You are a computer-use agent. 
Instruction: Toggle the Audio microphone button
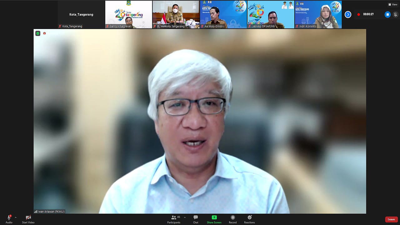9,218
